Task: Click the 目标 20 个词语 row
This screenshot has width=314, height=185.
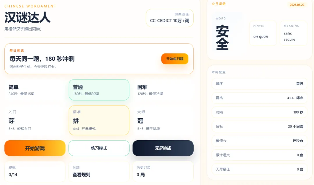Action: pos(259,126)
